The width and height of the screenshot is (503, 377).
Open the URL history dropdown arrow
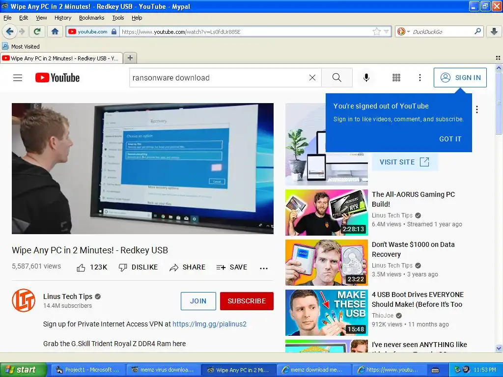tap(386, 31)
